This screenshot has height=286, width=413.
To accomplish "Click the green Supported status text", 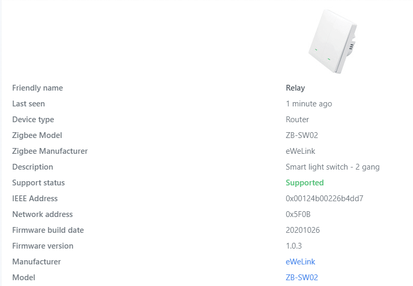I will 305,183.
